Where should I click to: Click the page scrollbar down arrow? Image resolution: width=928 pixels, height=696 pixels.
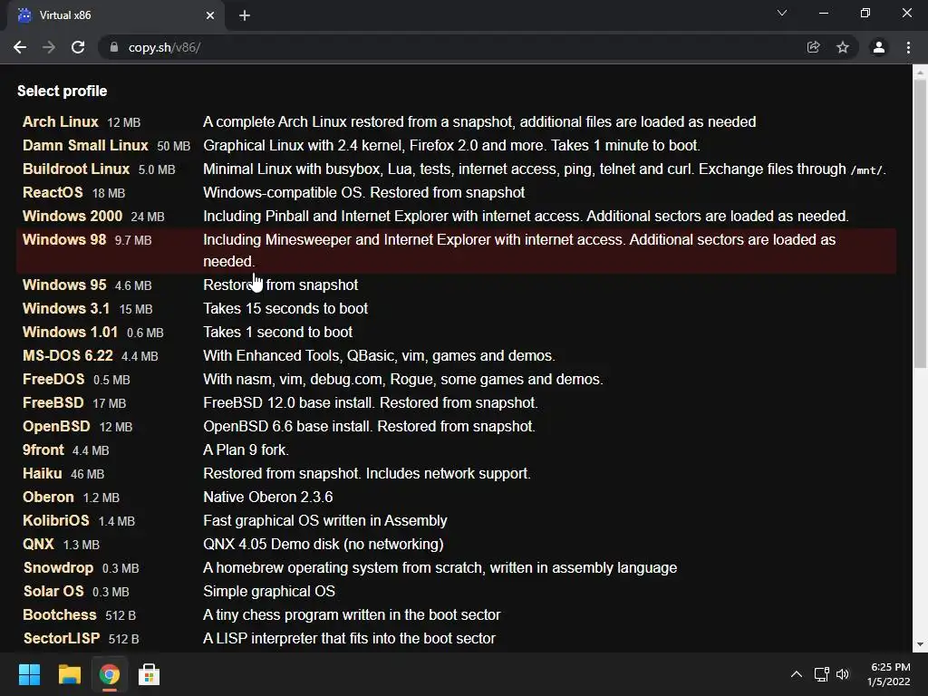(920, 644)
